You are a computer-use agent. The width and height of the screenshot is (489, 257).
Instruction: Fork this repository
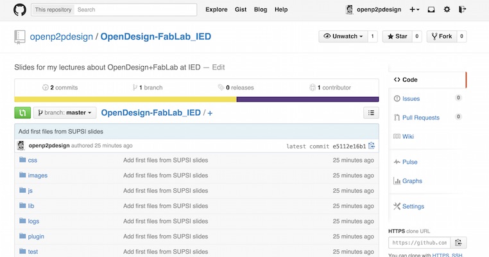pos(442,37)
